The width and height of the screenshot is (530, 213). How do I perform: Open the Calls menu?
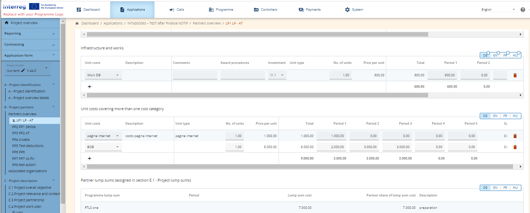[x=177, y=10]
